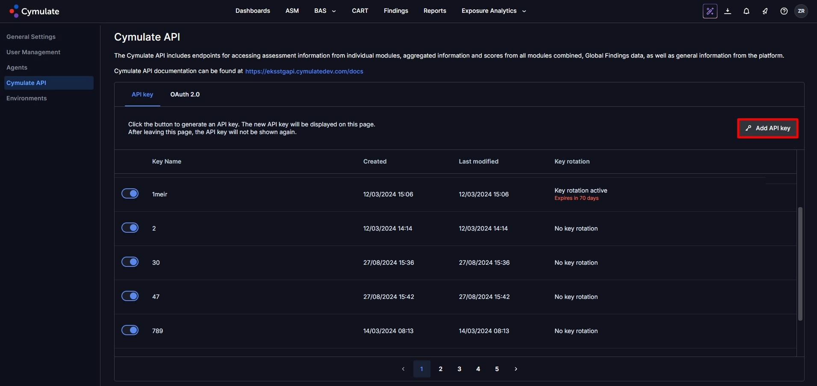Click created date 27/08/2024 15:42
817x386 pixels.
pyautogui.click(x=389, y=297)
